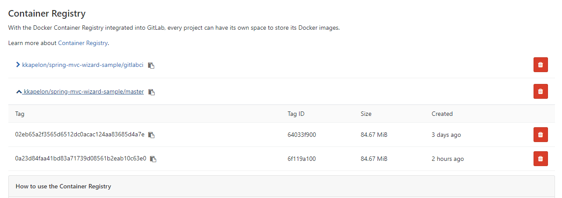This screenshot has height=198, width=562.
Task: Click the Tag ID column header
Action: (296, 114)
